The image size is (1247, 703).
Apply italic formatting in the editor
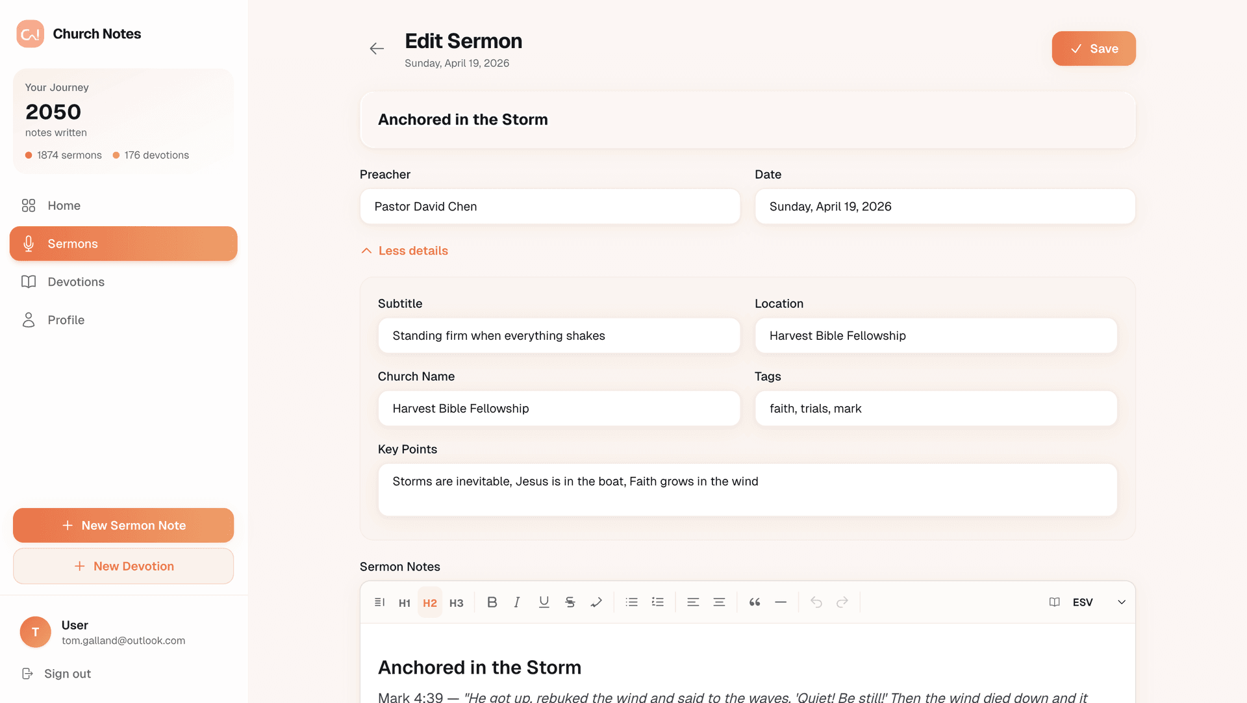point(517,602)
